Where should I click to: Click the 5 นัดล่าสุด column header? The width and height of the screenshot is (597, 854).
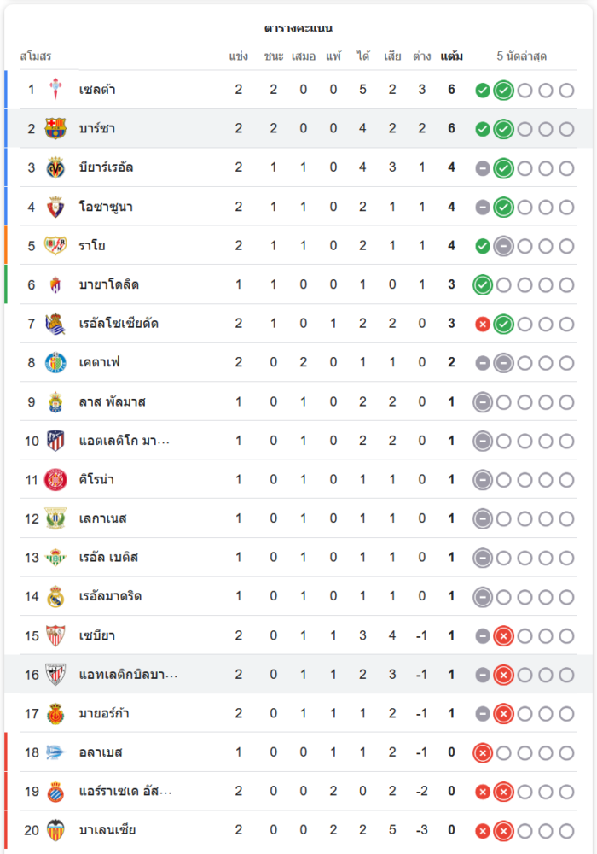pos(522,56)
